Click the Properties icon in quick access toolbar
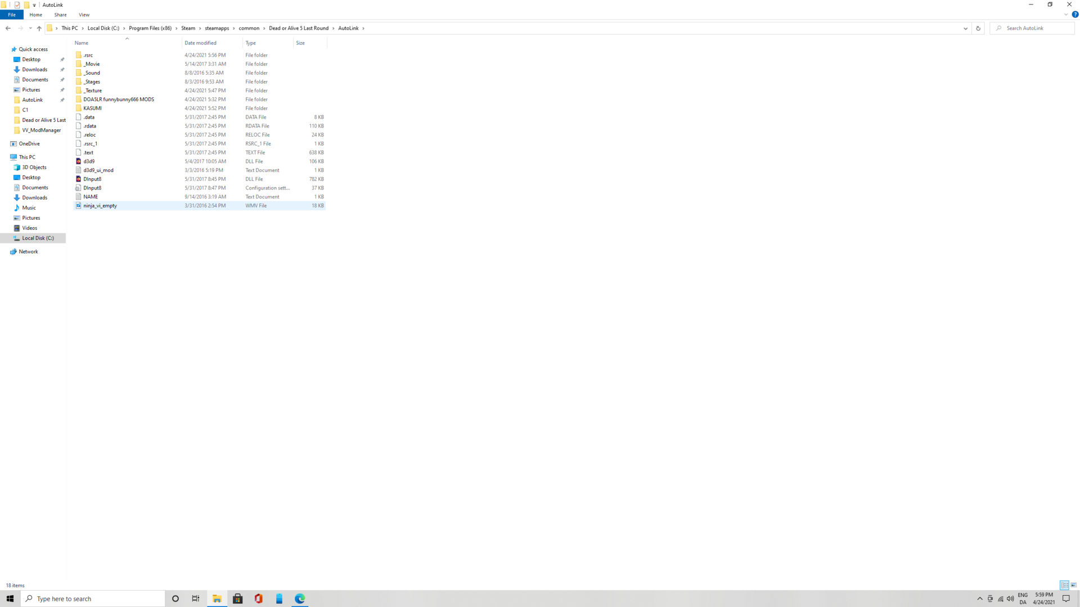This screenshot has height=607, width=1080. [x=17, y=4]
